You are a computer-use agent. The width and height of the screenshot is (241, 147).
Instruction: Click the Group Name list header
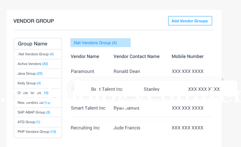coord(38,44)
